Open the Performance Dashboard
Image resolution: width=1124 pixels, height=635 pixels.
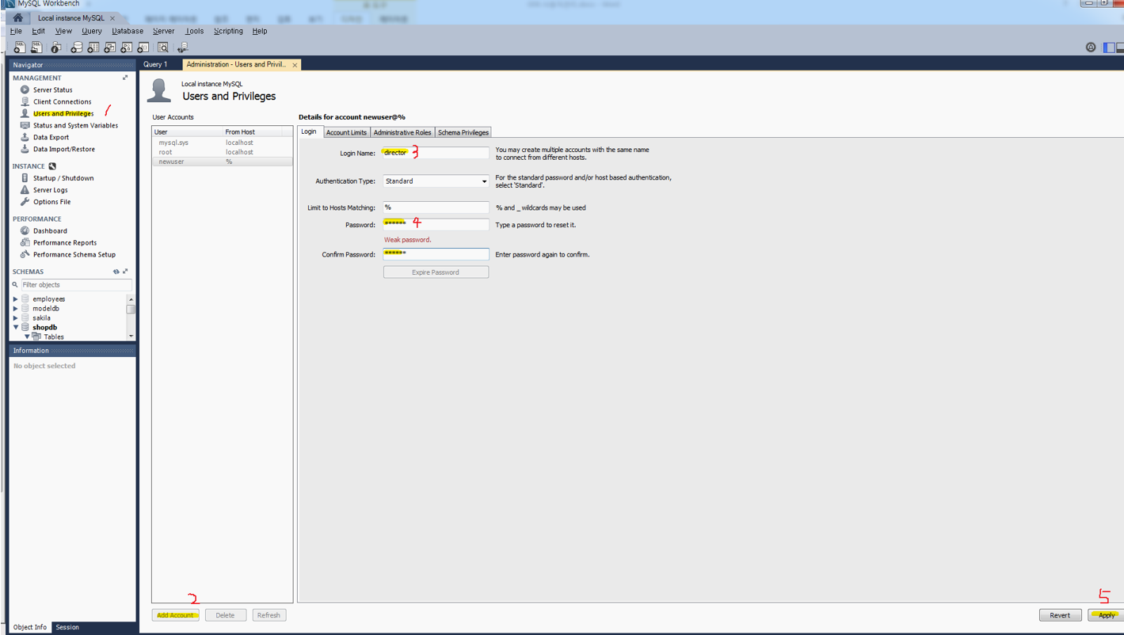tap(50, 231)
